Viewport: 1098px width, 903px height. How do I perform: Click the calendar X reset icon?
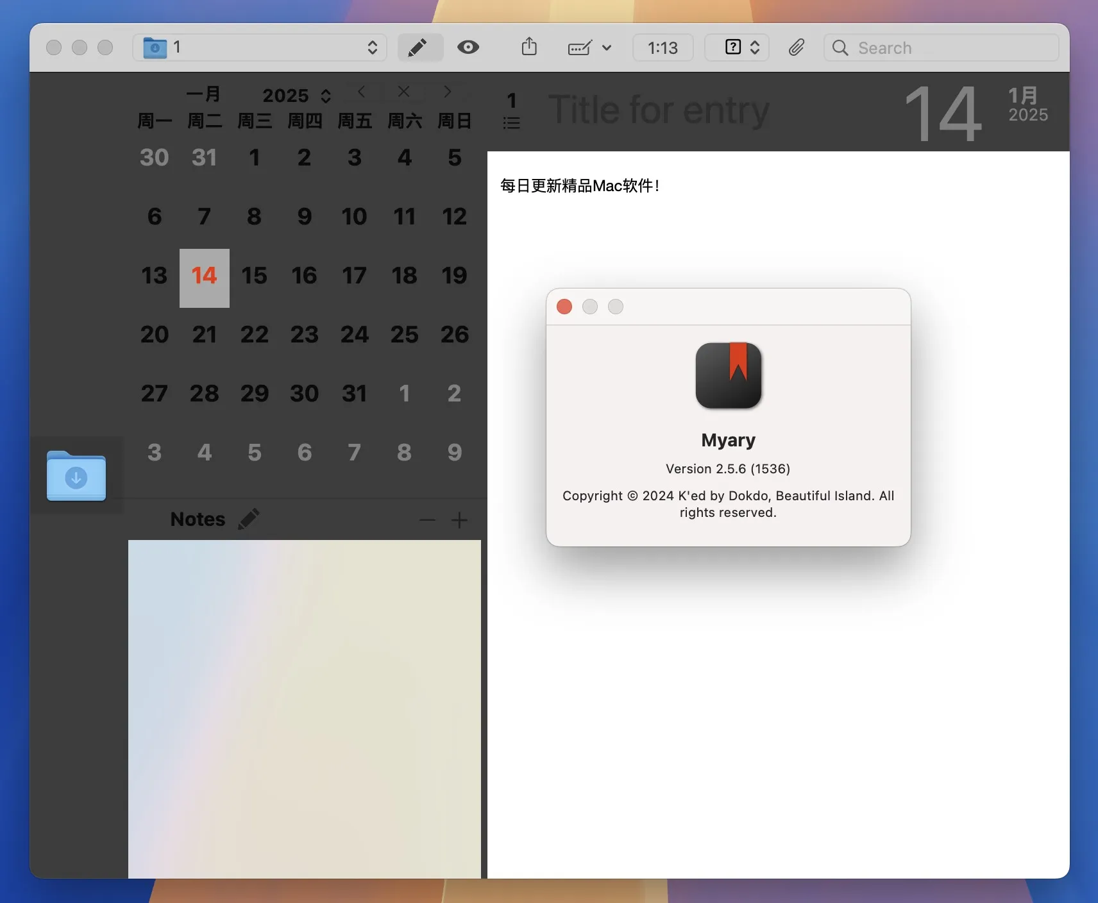click(x=403, y=92)
